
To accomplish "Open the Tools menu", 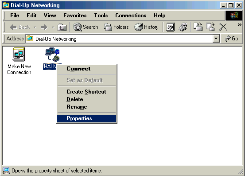I will [101, 16].
